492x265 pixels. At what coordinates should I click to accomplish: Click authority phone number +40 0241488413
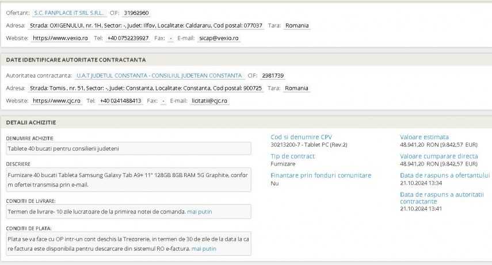[x=120, y=101]
